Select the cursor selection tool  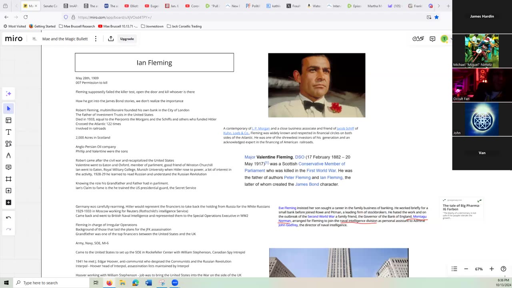(8, 108)
